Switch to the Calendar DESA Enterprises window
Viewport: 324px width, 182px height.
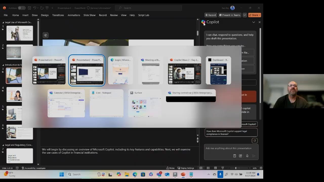click(x=66, y=103)
